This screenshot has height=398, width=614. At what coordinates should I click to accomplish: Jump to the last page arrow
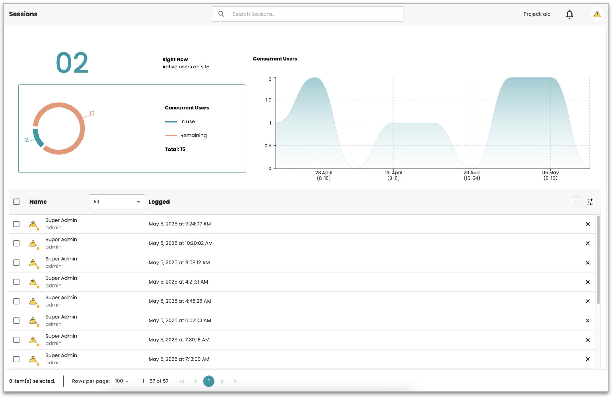click(235, 381)
